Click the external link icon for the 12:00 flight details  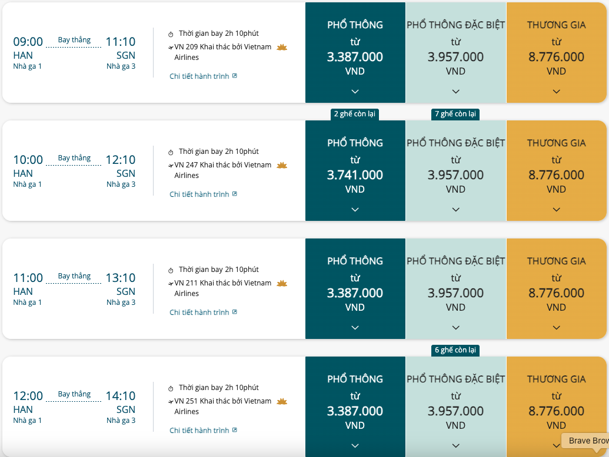click(235, 430)
